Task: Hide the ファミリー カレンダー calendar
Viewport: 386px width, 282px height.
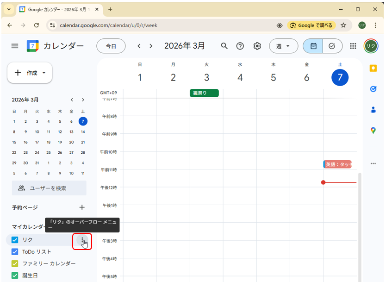Action: pos(15,263)
